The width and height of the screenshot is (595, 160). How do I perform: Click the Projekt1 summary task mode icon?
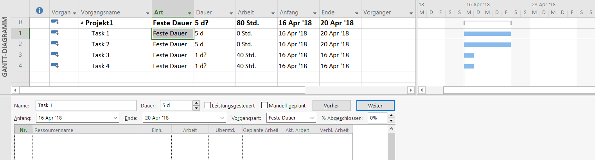pos(55,23)
